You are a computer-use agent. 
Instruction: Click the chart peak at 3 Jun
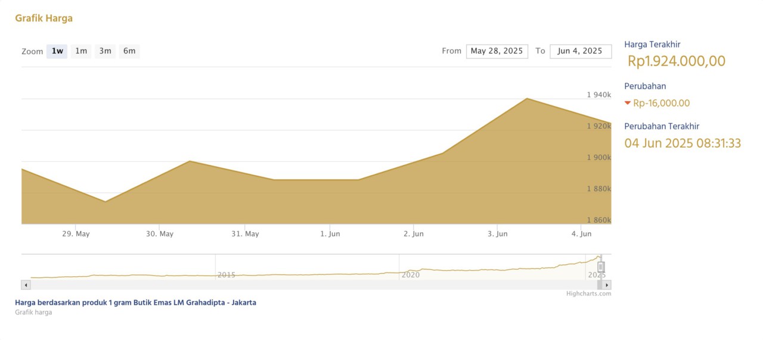click(527, 99)
